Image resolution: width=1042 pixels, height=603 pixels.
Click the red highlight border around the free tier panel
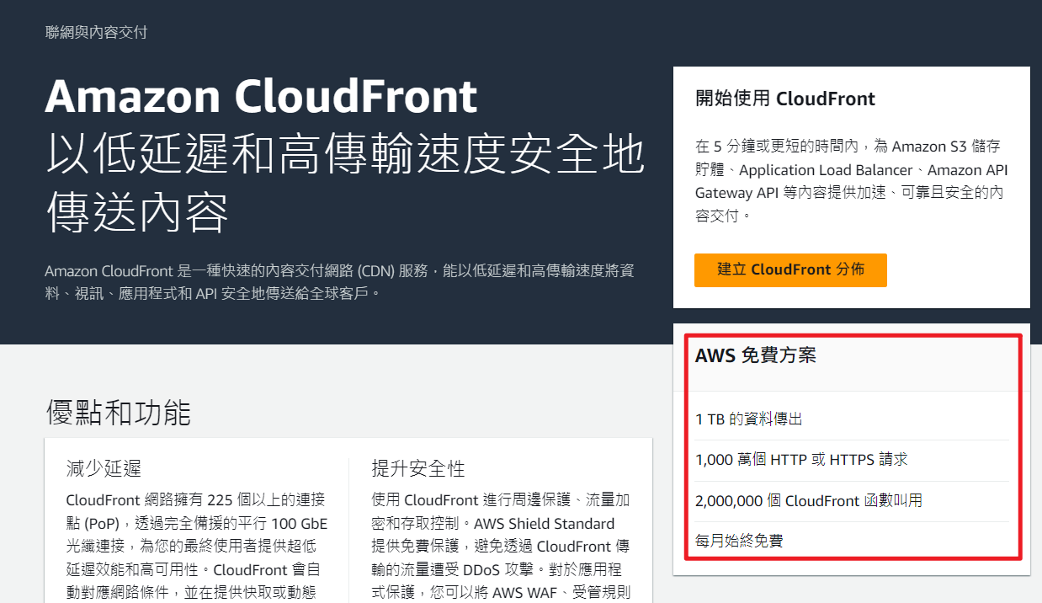point(1022,446)
